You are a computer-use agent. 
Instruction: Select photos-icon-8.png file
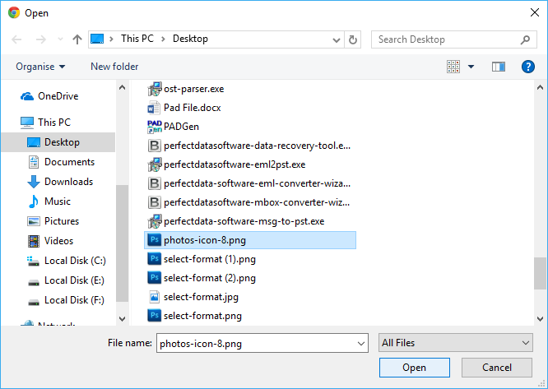(250, 240)
